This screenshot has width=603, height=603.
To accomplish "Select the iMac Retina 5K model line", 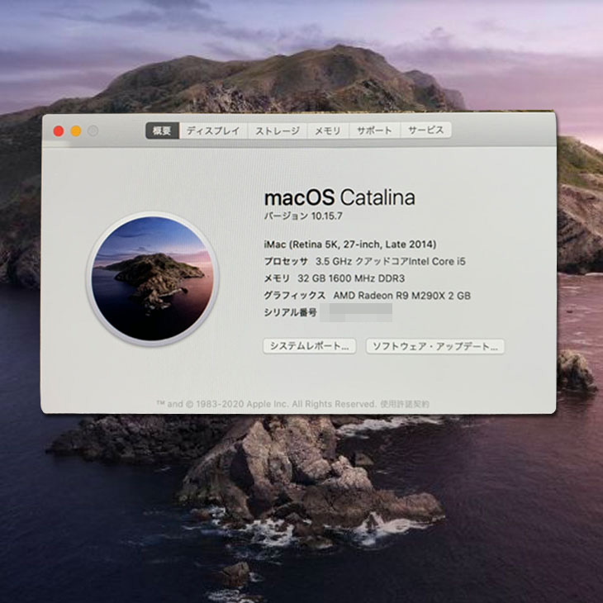I will coord(350,245).
